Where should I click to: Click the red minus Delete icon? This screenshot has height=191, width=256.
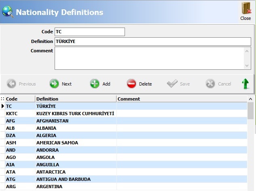pyautogui.click(x=131, y=84)
